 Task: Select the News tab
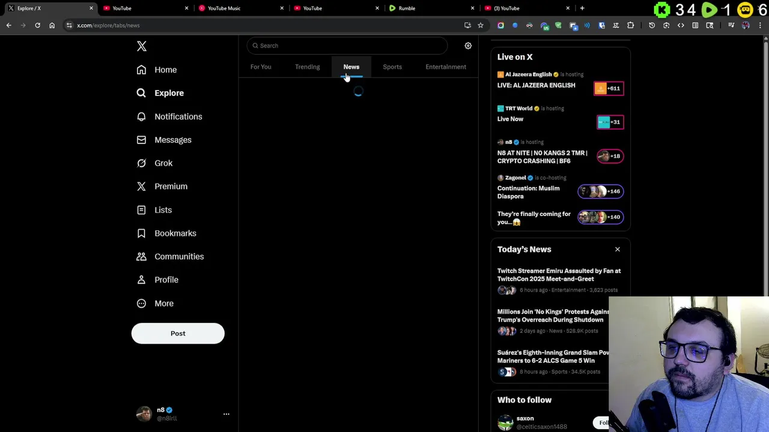(351, 67)
